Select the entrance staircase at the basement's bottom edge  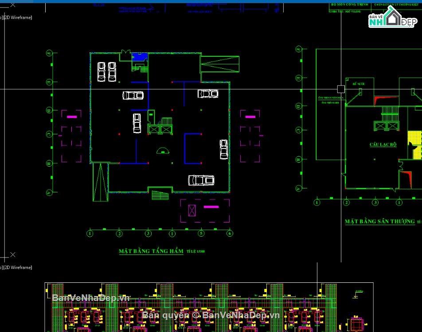point(160,194)
